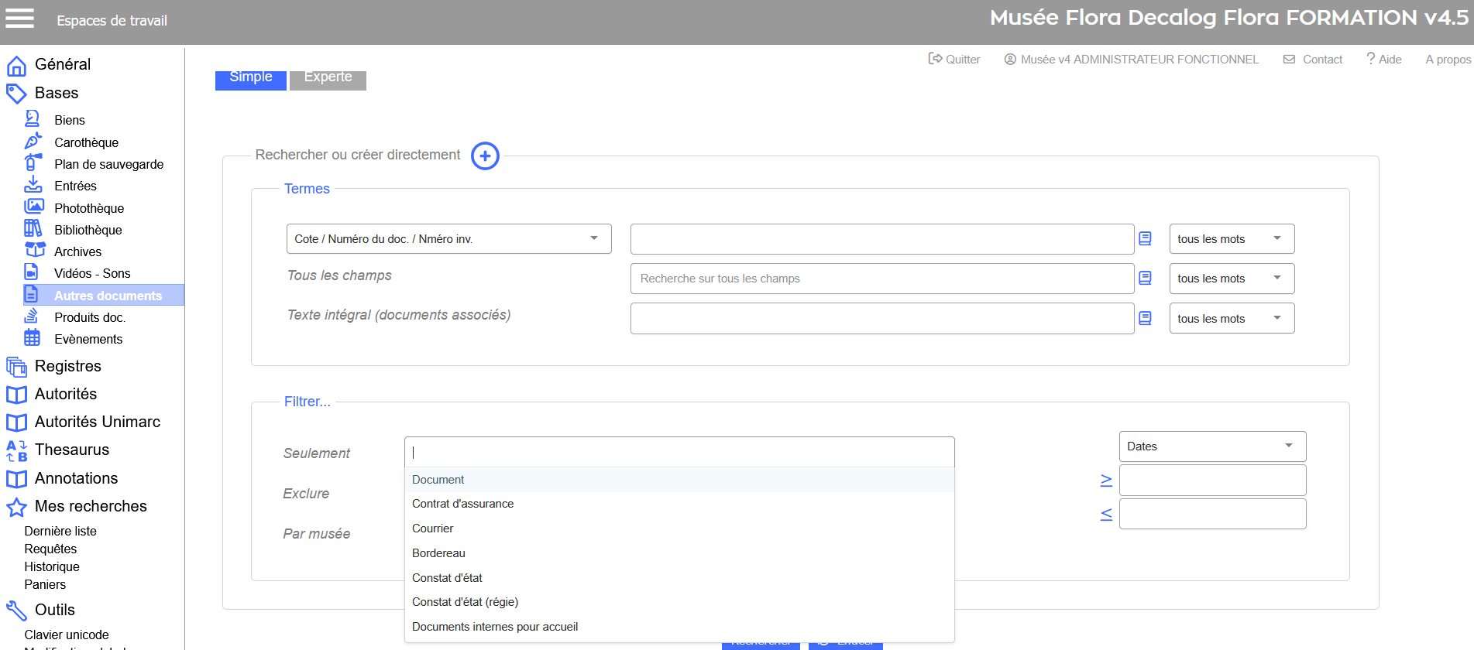Click the Produits doc. icon

click(31, 316)
